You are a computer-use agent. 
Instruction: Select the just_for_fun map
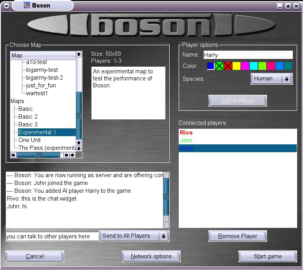(41, 85)
